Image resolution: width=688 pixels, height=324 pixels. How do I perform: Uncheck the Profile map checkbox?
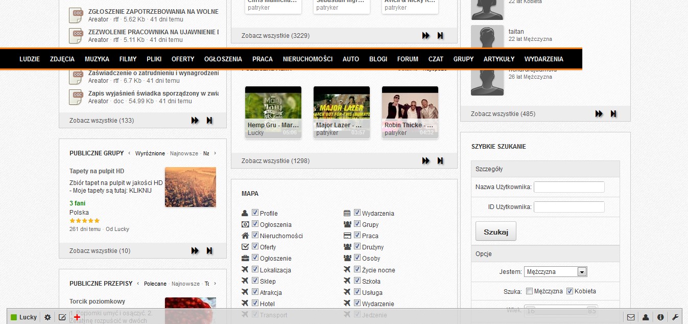(255, 213)
